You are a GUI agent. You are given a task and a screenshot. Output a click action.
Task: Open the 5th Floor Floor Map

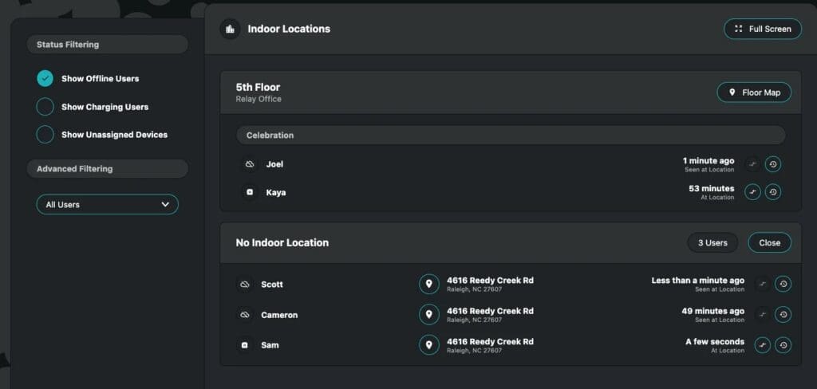[754, 92]
